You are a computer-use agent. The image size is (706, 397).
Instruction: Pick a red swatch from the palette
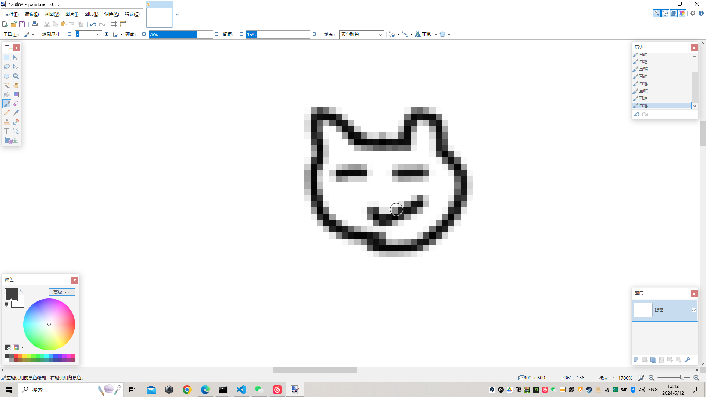[16, 355]
